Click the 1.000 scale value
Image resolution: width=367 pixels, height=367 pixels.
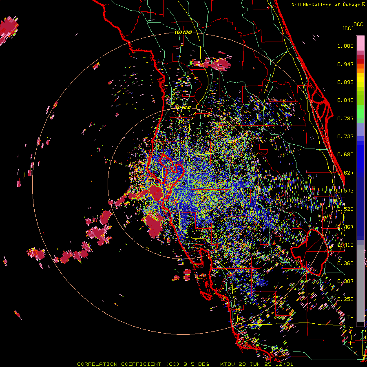tap(345, 46)
